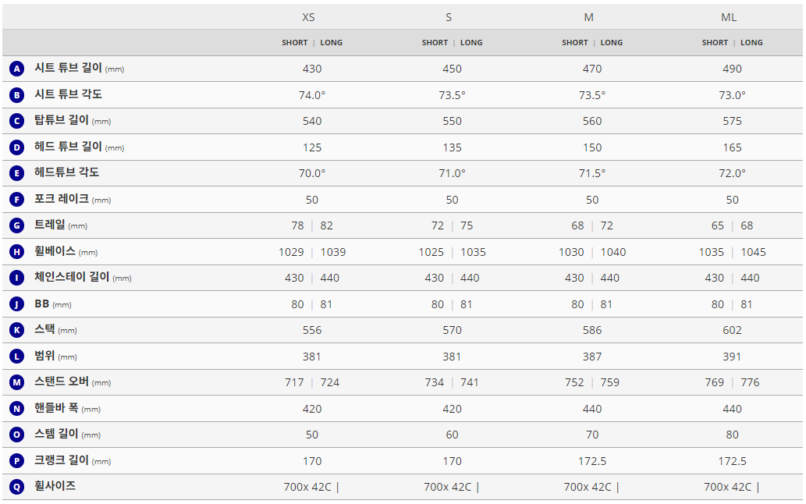Click the M badge for standover row
The width and height of the screenshot is (806, 504).
(17, 382)
